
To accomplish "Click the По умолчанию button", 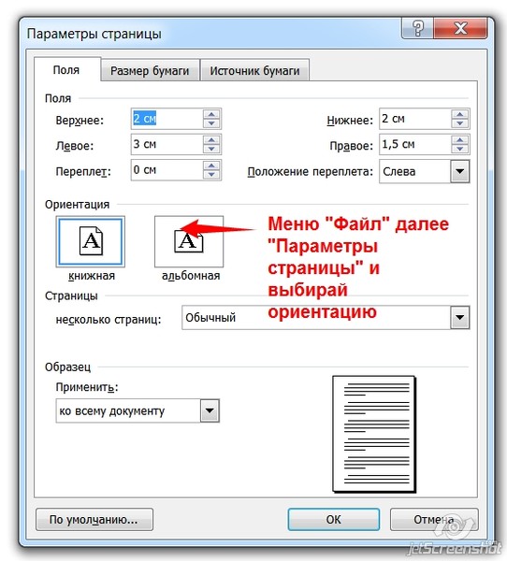I will 94,519.
